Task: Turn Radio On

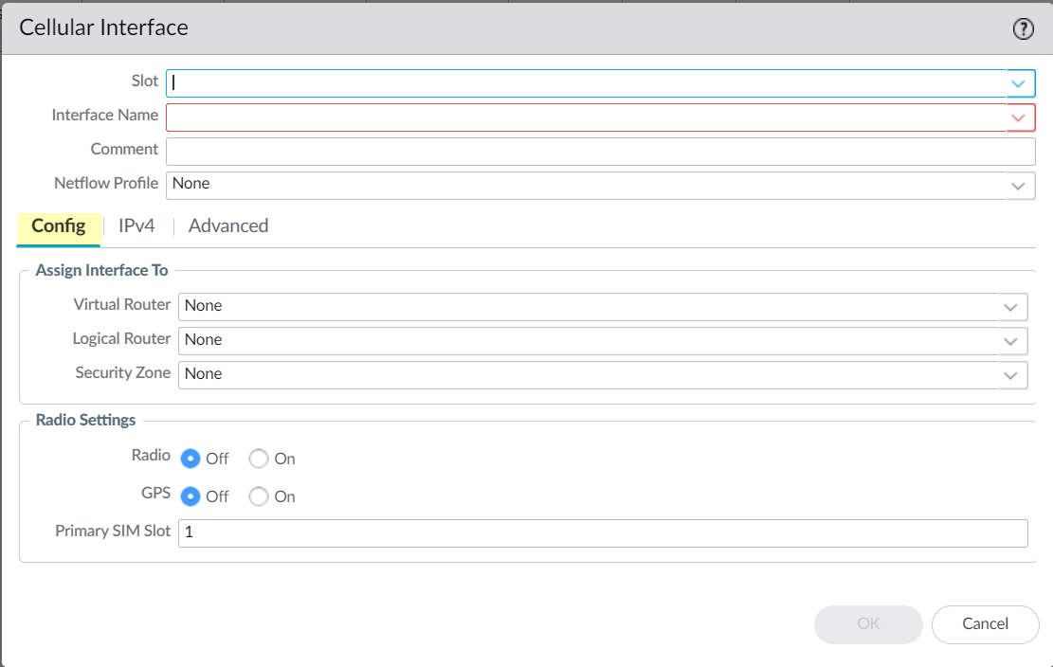Action: [259, 459]
